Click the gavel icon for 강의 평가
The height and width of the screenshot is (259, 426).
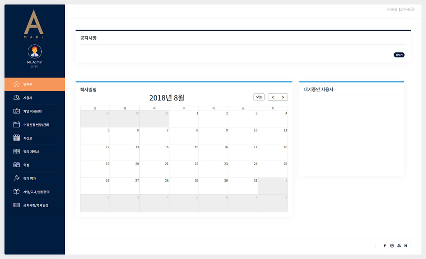[17, 178]
